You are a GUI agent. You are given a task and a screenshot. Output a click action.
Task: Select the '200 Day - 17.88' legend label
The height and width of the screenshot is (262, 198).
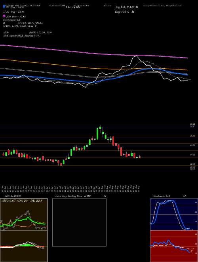point(16,17)
